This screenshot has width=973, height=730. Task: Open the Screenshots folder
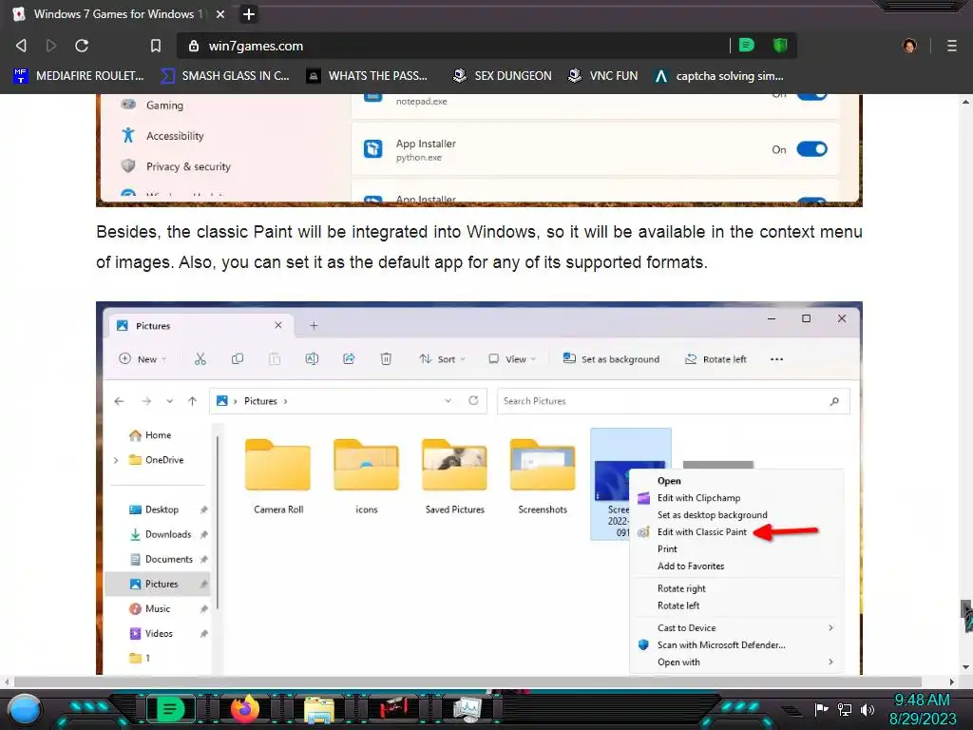[x=543, y=477]
